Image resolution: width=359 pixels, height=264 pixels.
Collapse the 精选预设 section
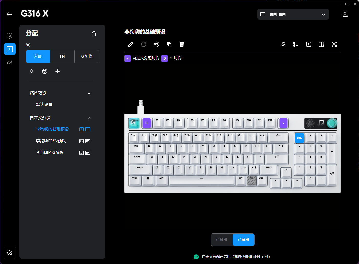point(89,93)
